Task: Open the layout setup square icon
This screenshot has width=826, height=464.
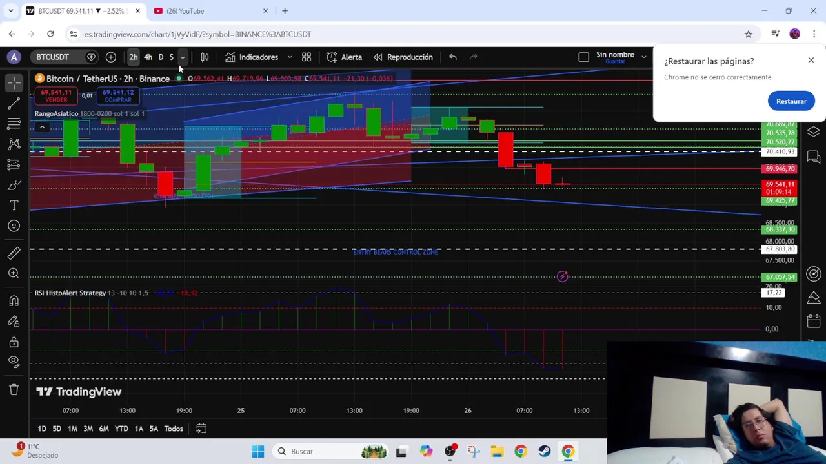Action: point(583,57)
